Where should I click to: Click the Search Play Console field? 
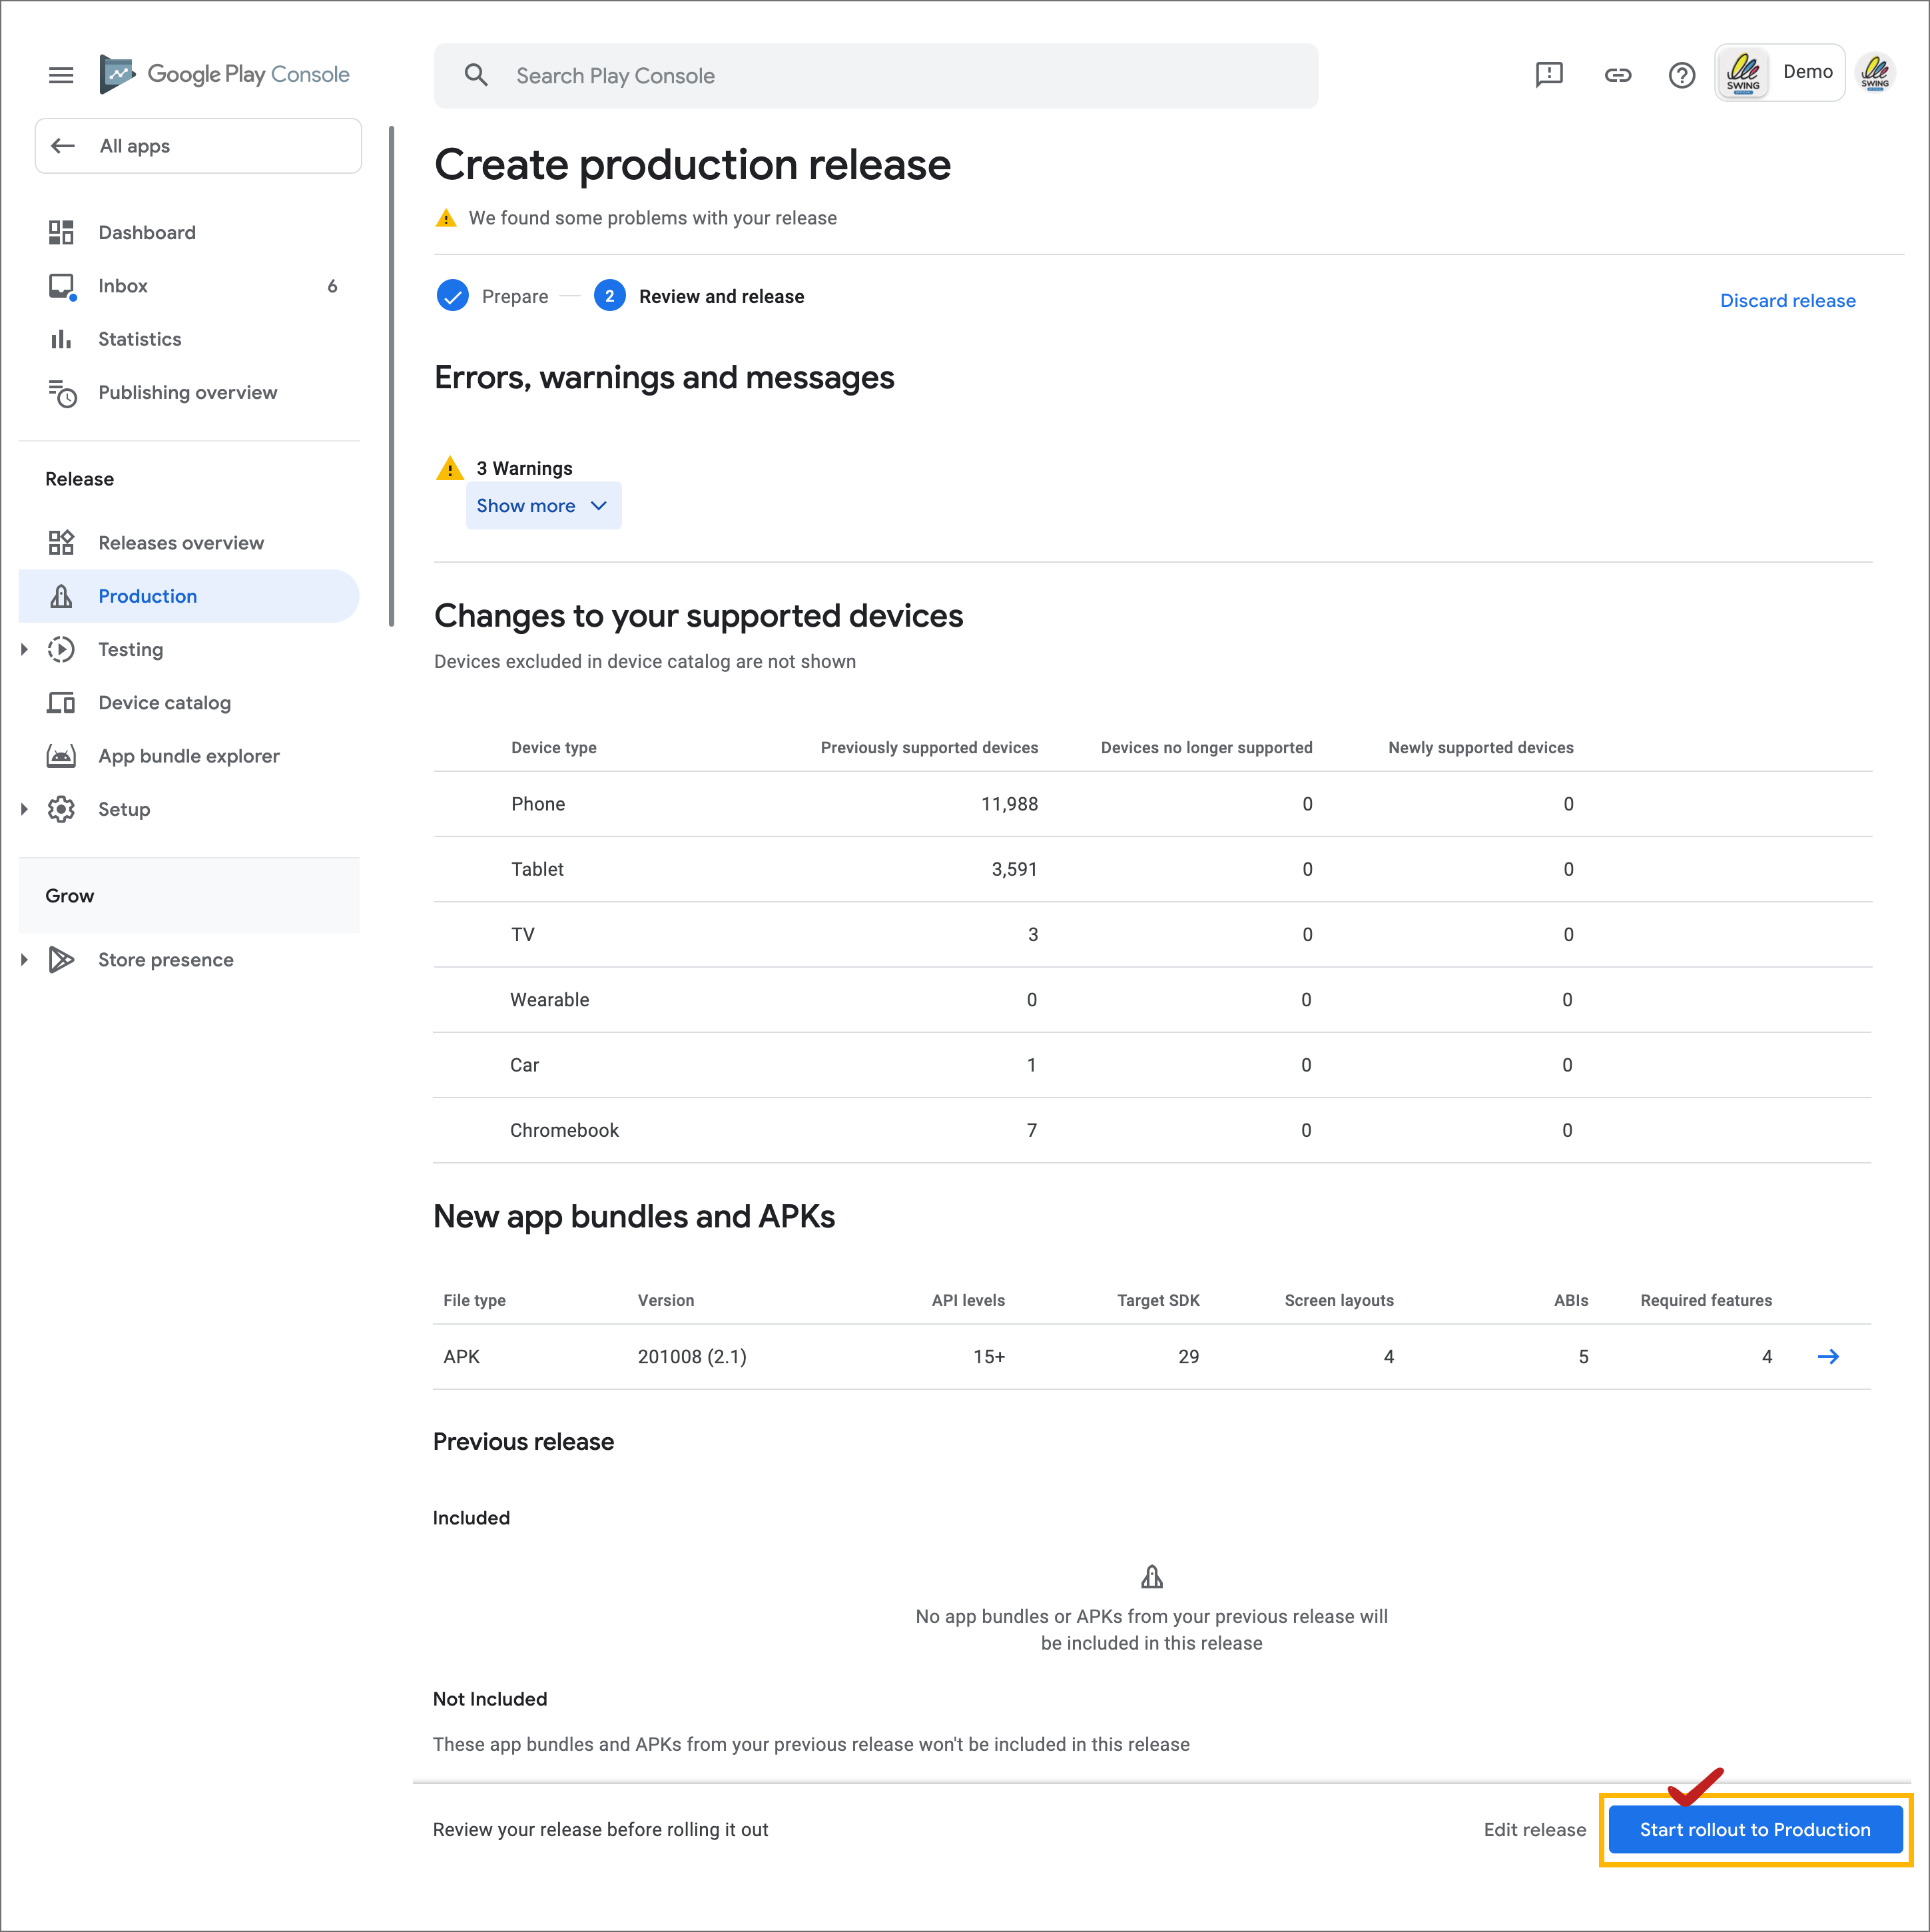875,75
